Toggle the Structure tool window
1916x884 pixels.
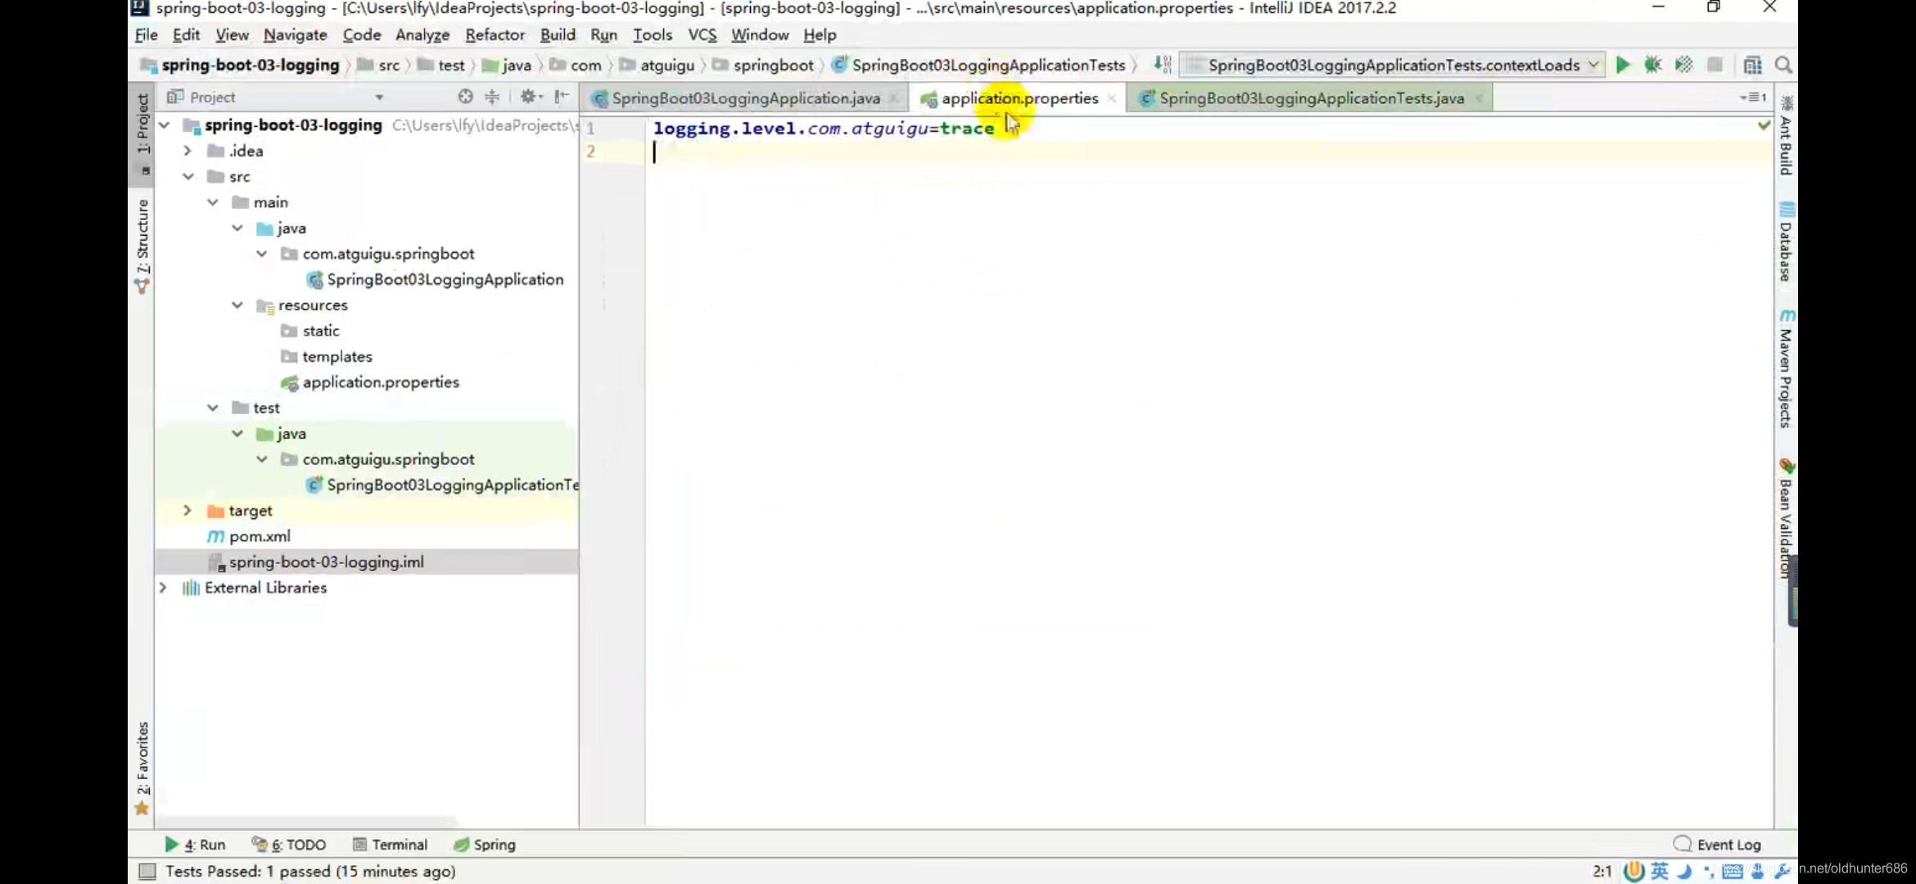(142, 246)
